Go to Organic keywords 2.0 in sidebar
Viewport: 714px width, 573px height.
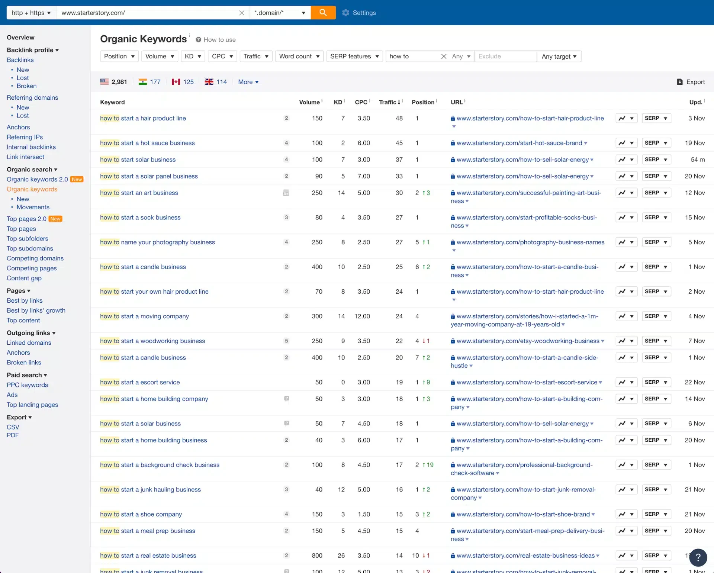(x=37, y=179)
